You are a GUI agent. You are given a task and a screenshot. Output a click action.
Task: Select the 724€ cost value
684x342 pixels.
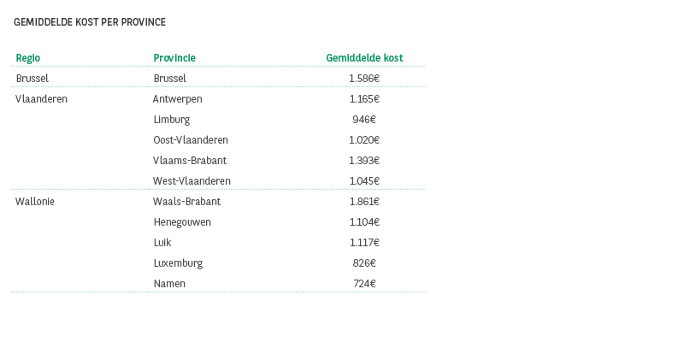click(x=364, y=284)
